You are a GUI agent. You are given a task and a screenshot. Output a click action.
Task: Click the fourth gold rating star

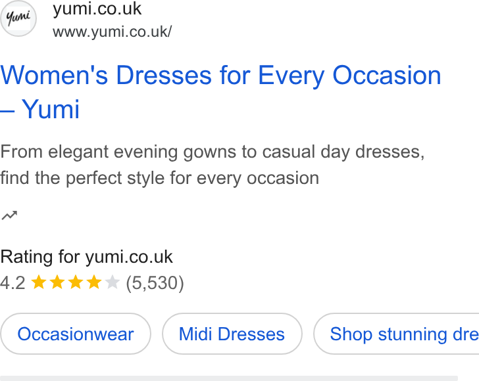point(94,282)
